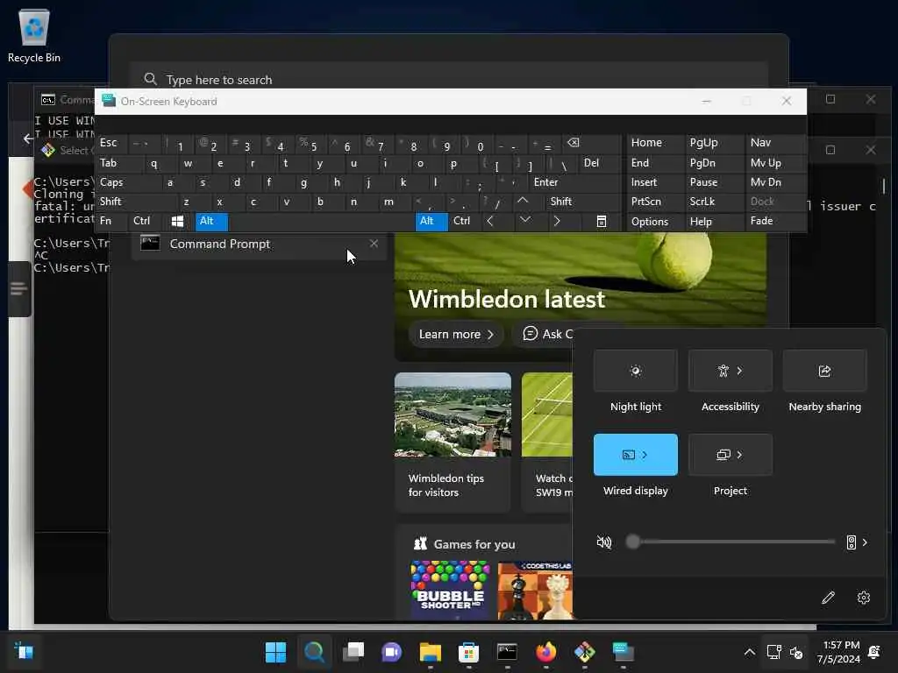Click the muted volume tray icon
Viewport: 898px width, 673px height.
(x=796, y=652)
